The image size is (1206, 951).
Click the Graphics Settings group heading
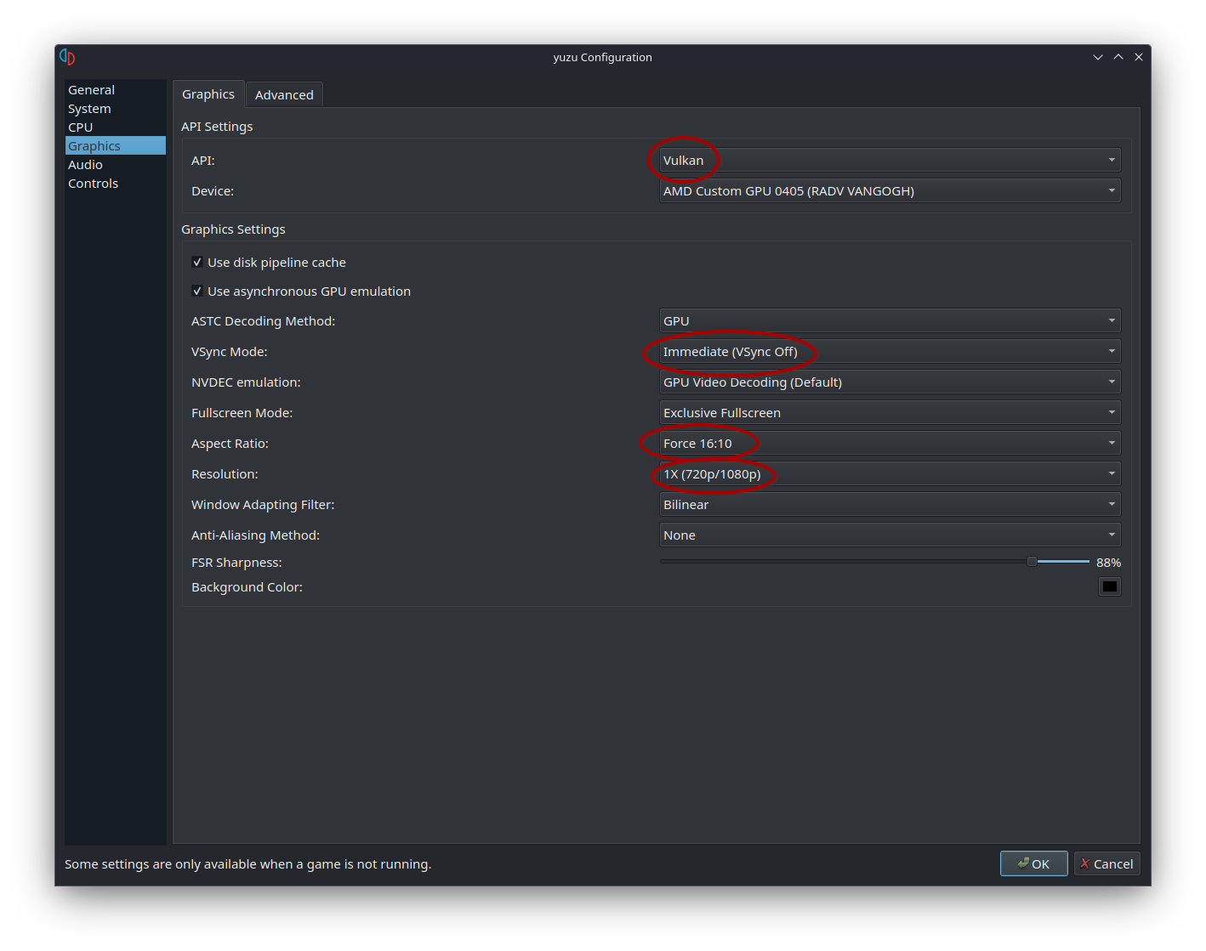click(x=233, y=229)
